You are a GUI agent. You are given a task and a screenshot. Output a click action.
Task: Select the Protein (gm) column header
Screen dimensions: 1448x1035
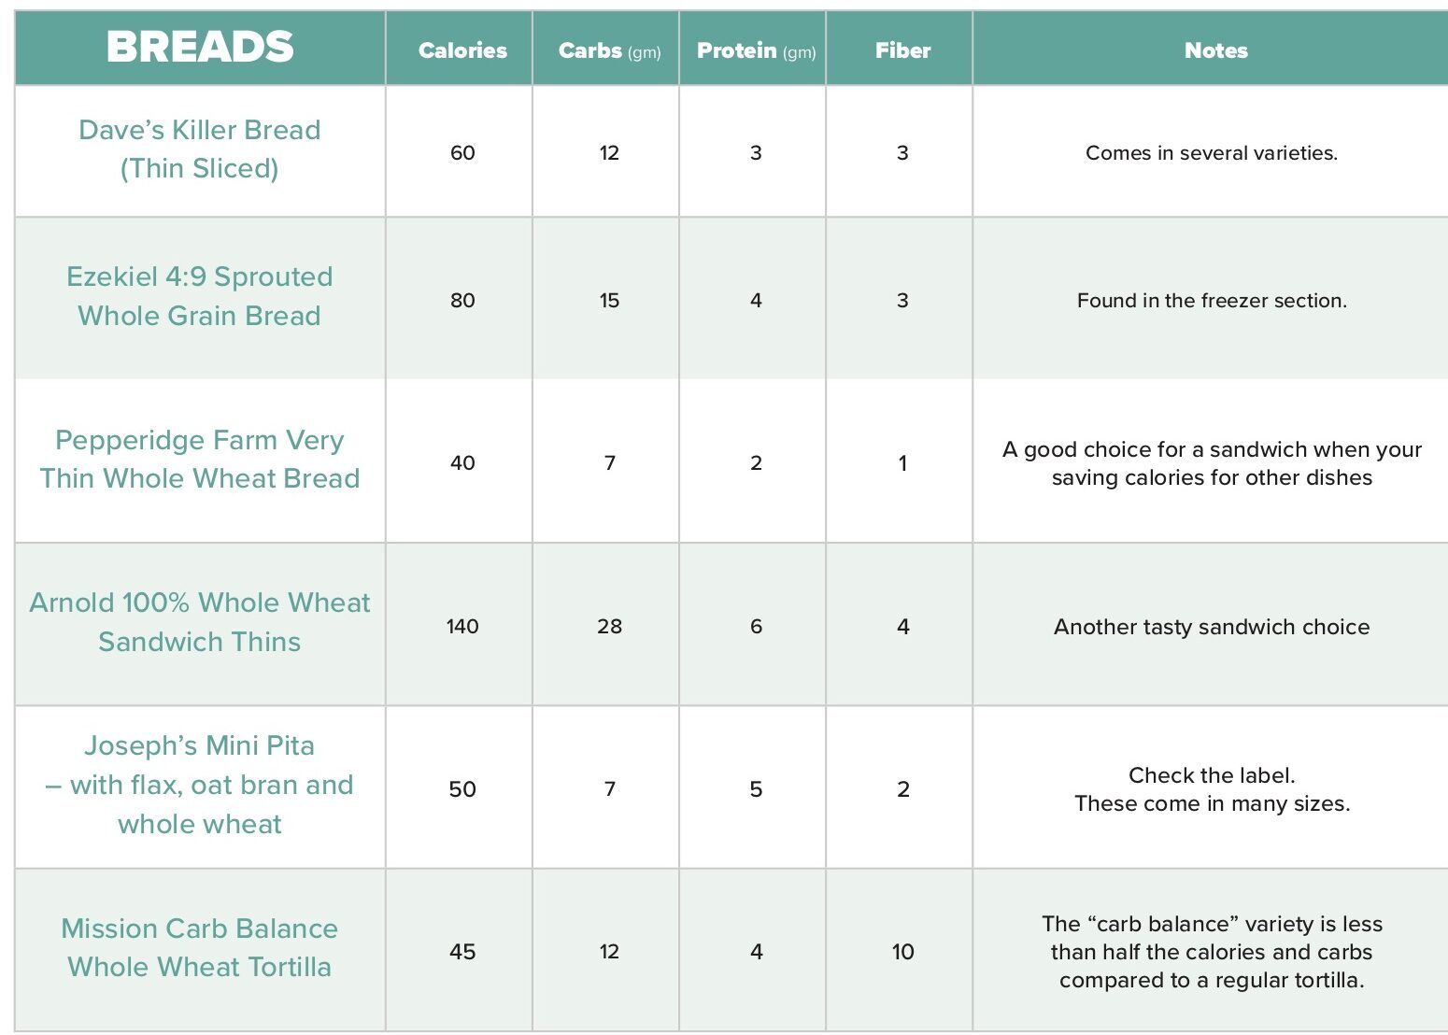(x=756, y=50)
